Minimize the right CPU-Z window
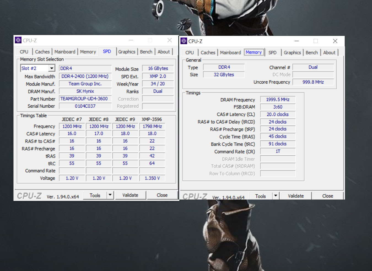 296,41
